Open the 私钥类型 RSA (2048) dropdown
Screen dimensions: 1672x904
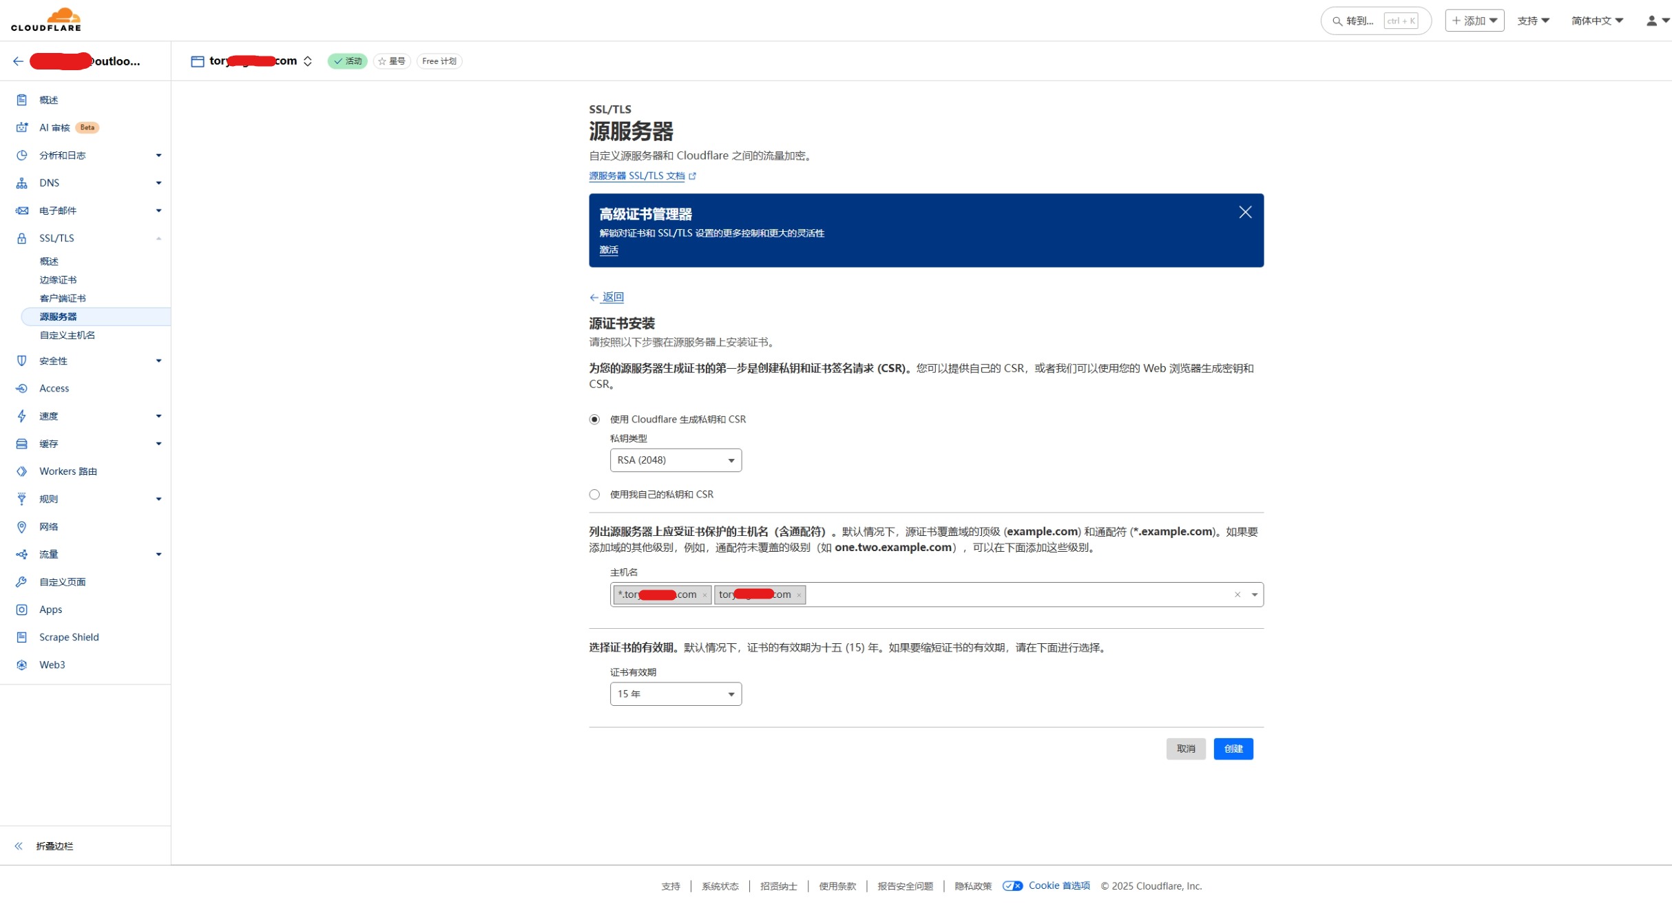[675, 460]
